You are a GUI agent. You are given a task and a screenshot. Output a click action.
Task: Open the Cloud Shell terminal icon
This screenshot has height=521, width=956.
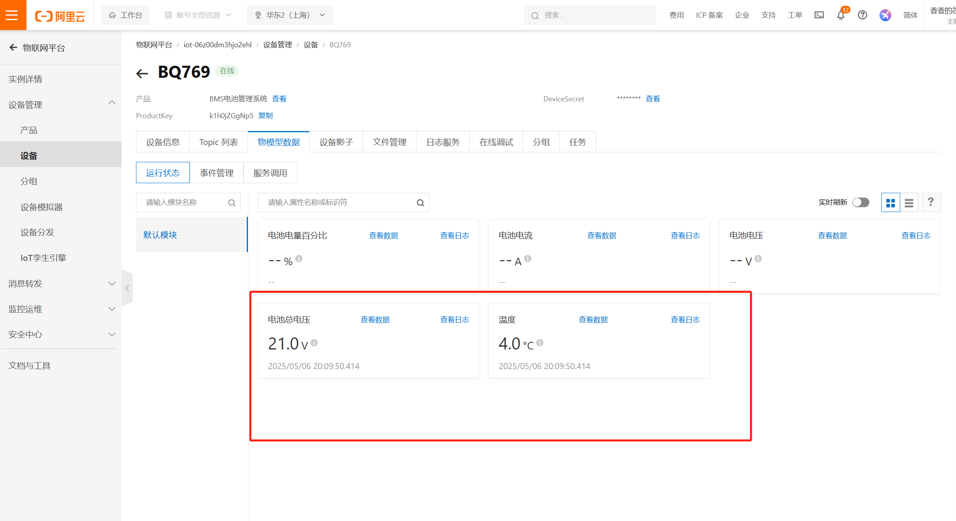[819, 15]
